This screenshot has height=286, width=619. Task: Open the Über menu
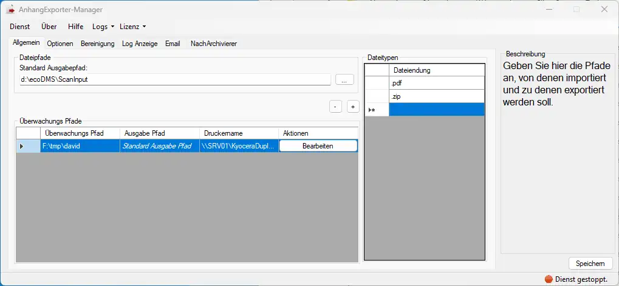[49, 27]
